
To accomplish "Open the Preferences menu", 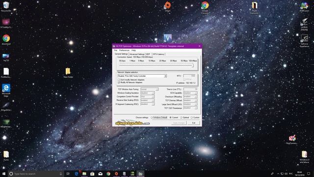I will pos(124,50).
